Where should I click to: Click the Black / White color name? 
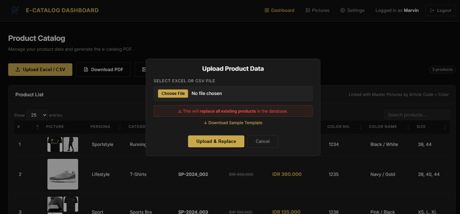coord(384,145)
